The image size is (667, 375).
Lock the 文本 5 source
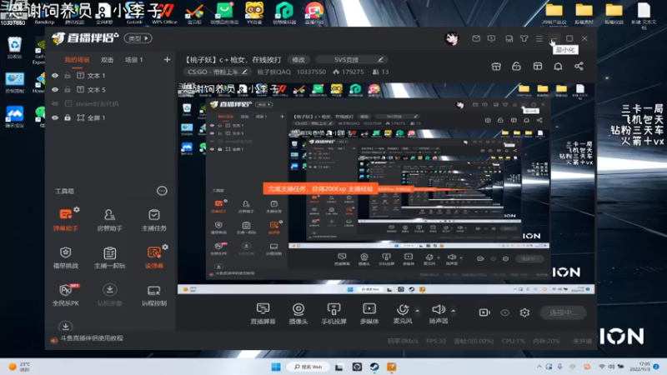click(68, 90)
